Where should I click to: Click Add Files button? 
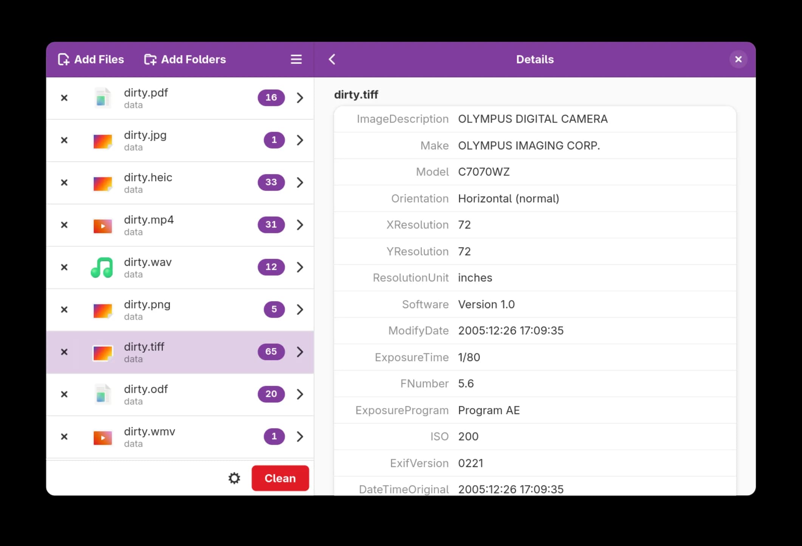pyautogui.click(x=91, y=59)
